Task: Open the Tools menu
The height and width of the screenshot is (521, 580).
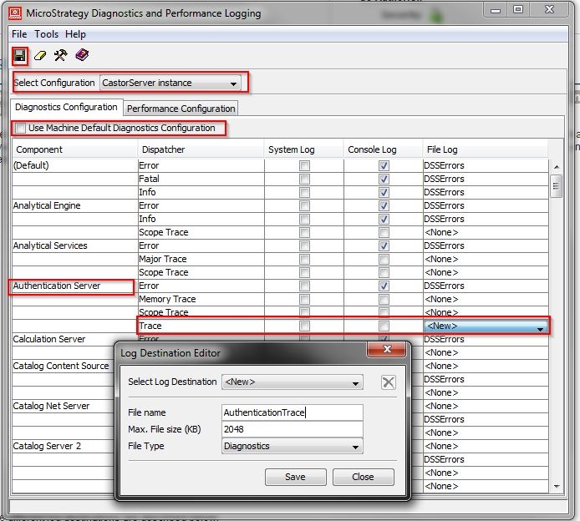Action: (46, 34)
